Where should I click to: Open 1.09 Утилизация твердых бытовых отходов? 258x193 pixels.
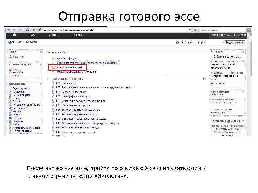click(x=81, y=119)
